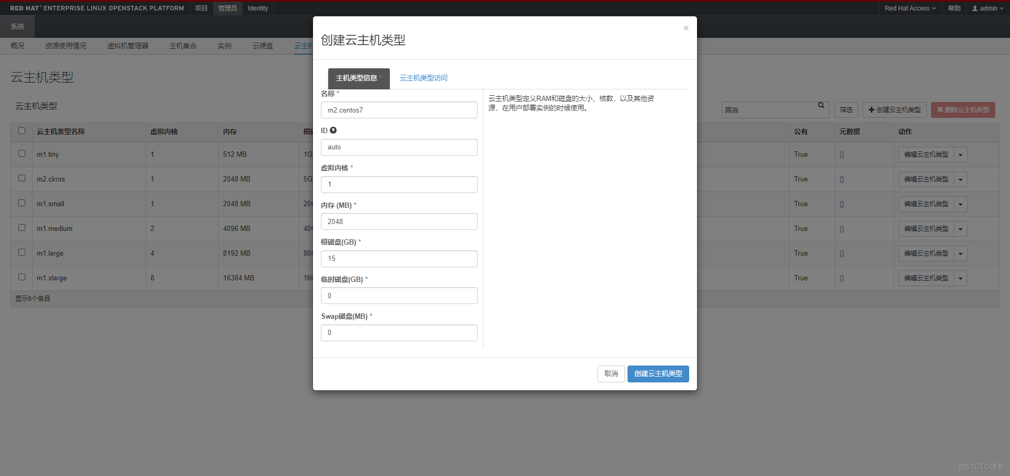Open the 管理员 menu in top navigation
Image resolution: width=1010 pixels, height=476 pixels.
pyautogui.click(x=227, y=8)
